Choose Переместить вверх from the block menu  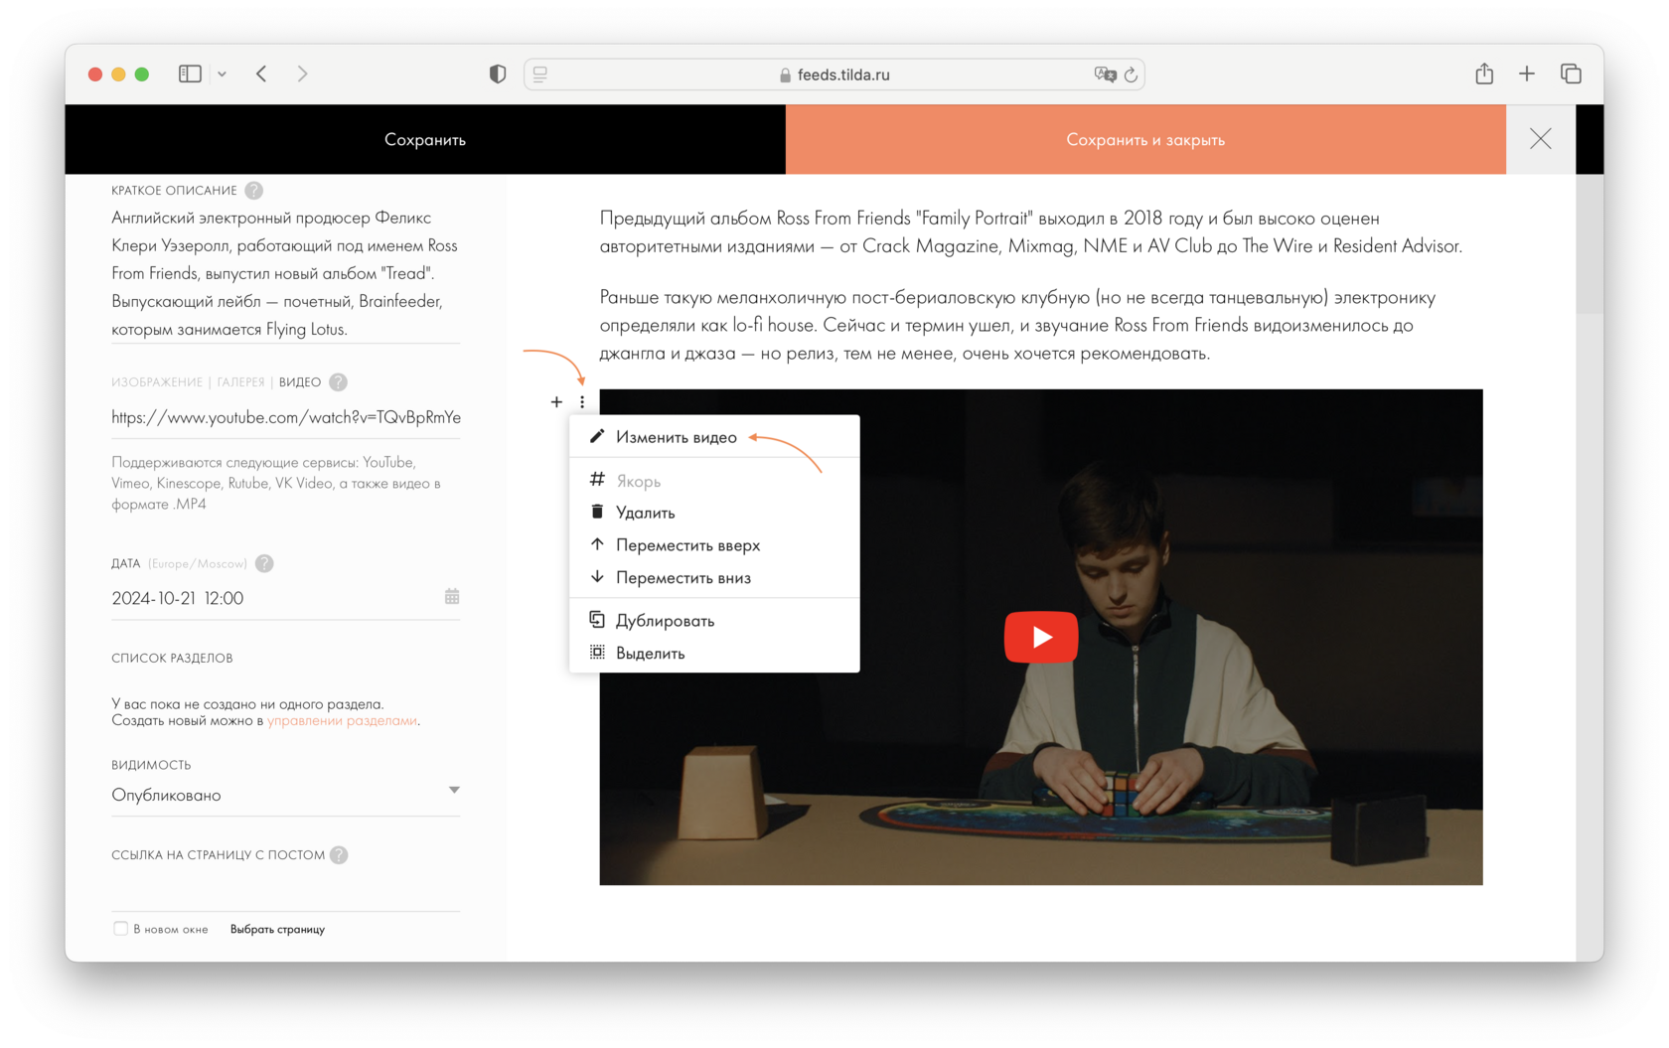(x=714, y=545)
